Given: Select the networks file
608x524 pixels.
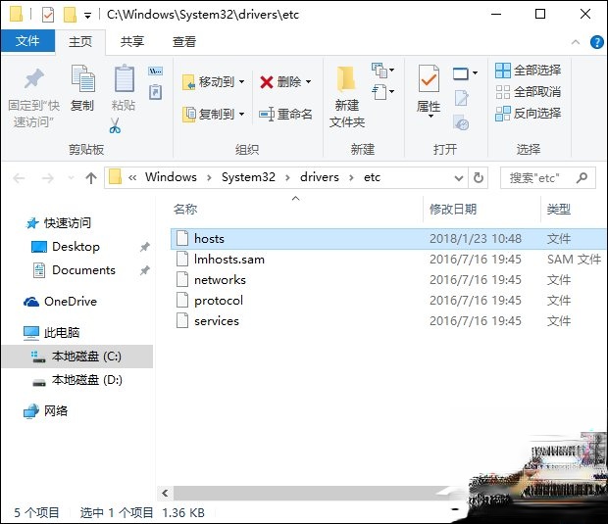Looking at the screenshot, I should point(388,279).
